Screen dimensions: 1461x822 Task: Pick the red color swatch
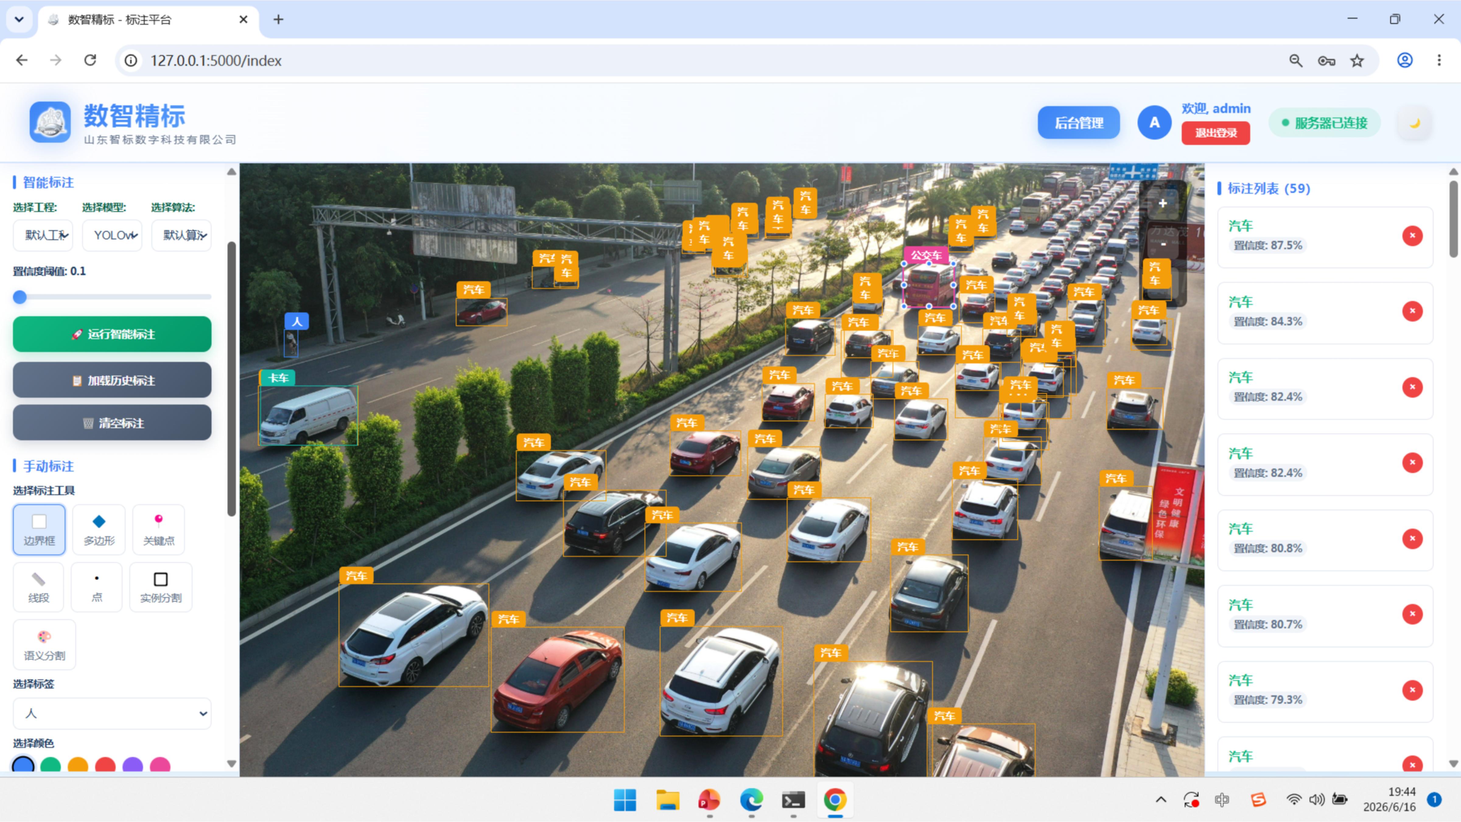[105, 765]
